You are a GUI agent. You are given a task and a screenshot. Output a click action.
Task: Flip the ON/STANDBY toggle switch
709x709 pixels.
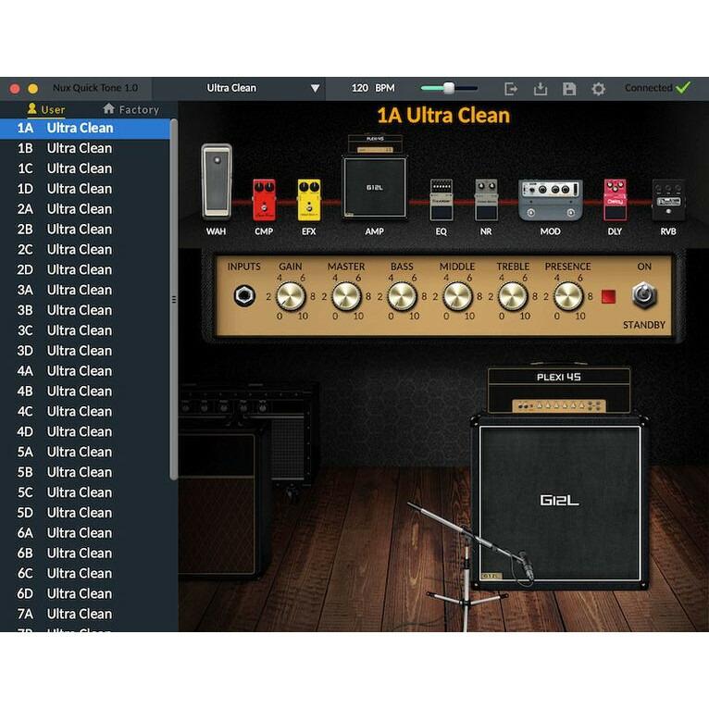(x=643, y=295)
